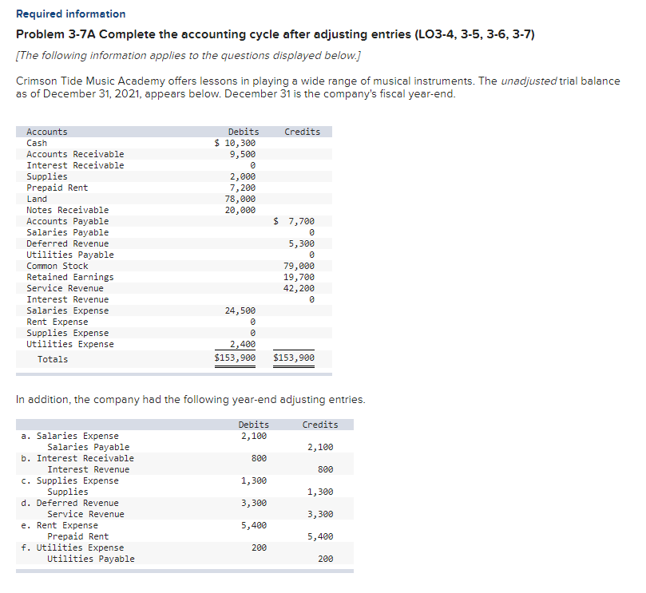
Task: Click 'Rent Expense' in the trial balance
Action: pyautogui.click(x=57, y=322)
